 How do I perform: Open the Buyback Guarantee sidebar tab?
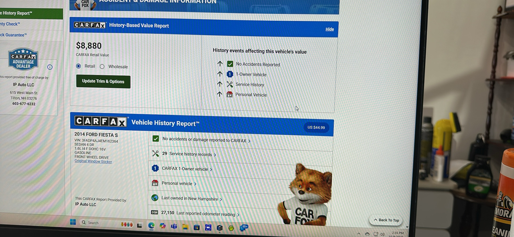tap(14, 35)
